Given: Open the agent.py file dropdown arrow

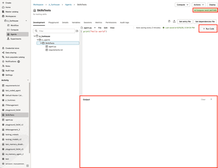Looking at the screenshot, I should tap(95, 28).
